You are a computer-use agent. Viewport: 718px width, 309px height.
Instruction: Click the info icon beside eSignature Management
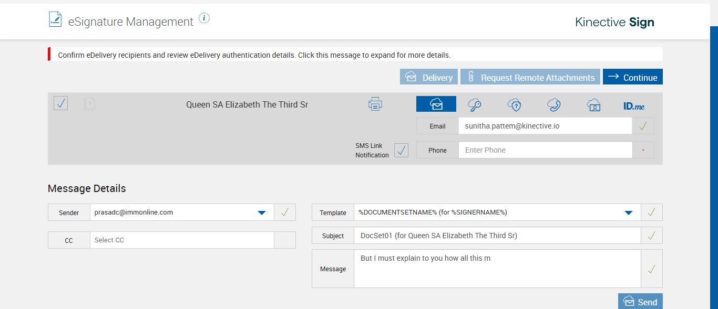[204, 18]
